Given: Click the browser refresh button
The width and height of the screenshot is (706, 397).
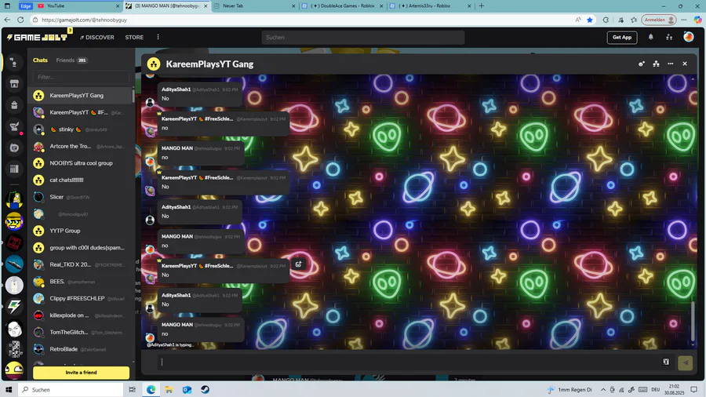Looking at the screenshot, I should coord(20,20).
